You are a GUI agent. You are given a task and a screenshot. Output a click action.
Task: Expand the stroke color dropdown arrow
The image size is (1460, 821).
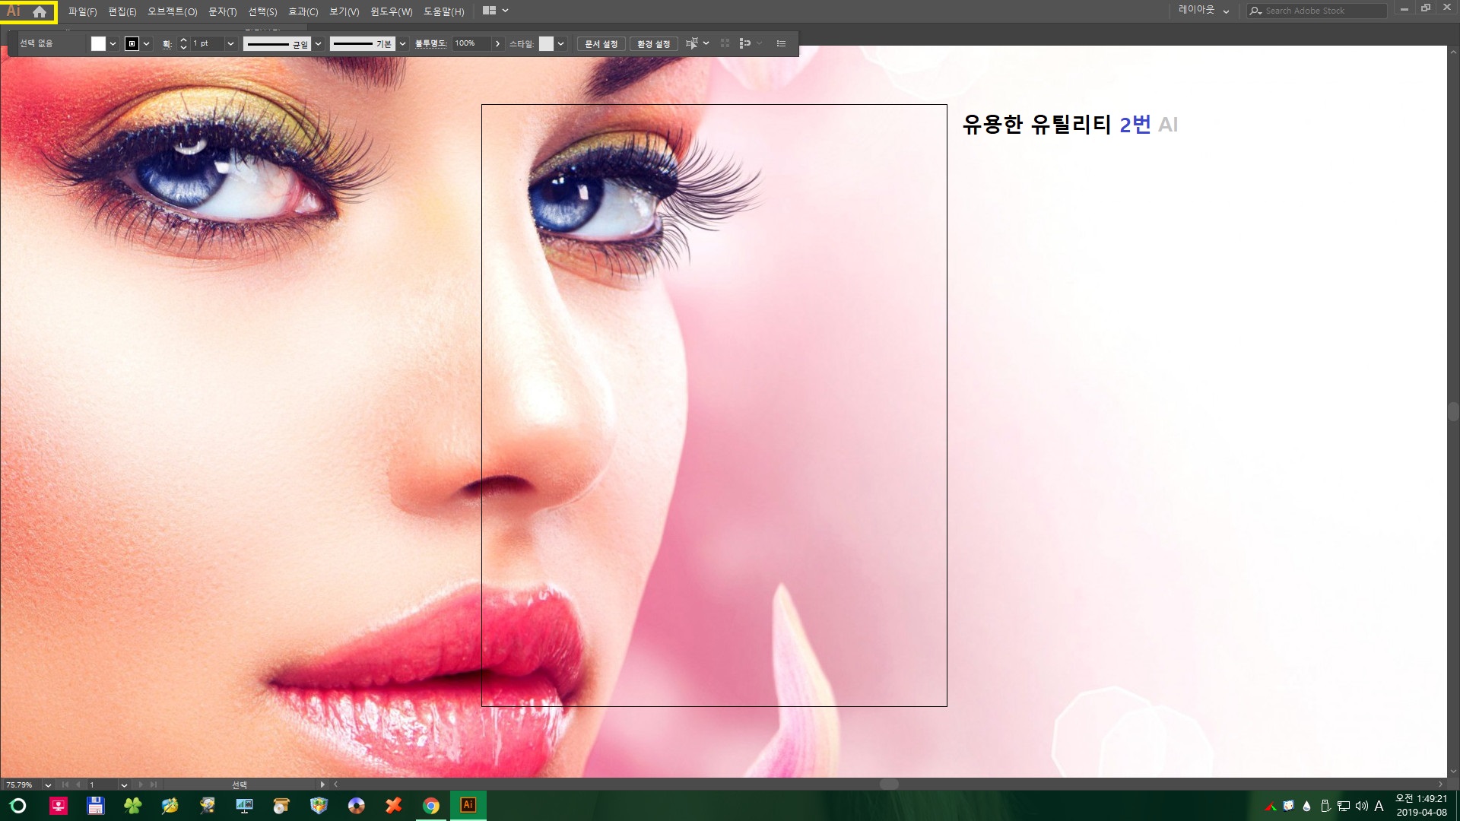pos(146,43)
